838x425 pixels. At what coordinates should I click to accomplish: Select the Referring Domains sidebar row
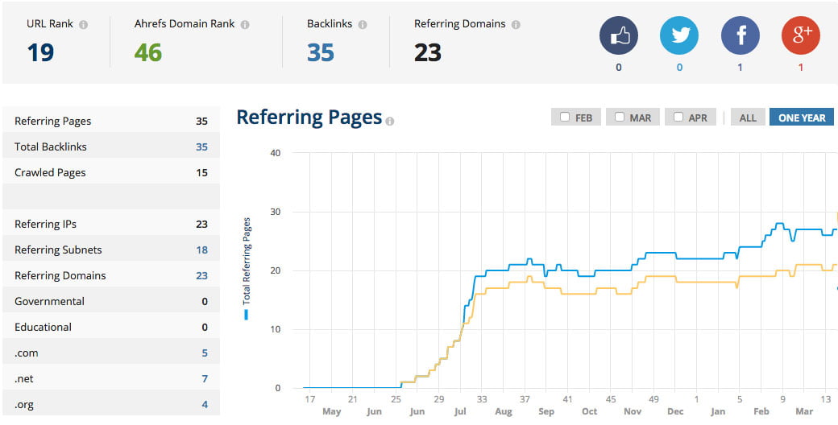pyautogui.click(x=110, y=276)
